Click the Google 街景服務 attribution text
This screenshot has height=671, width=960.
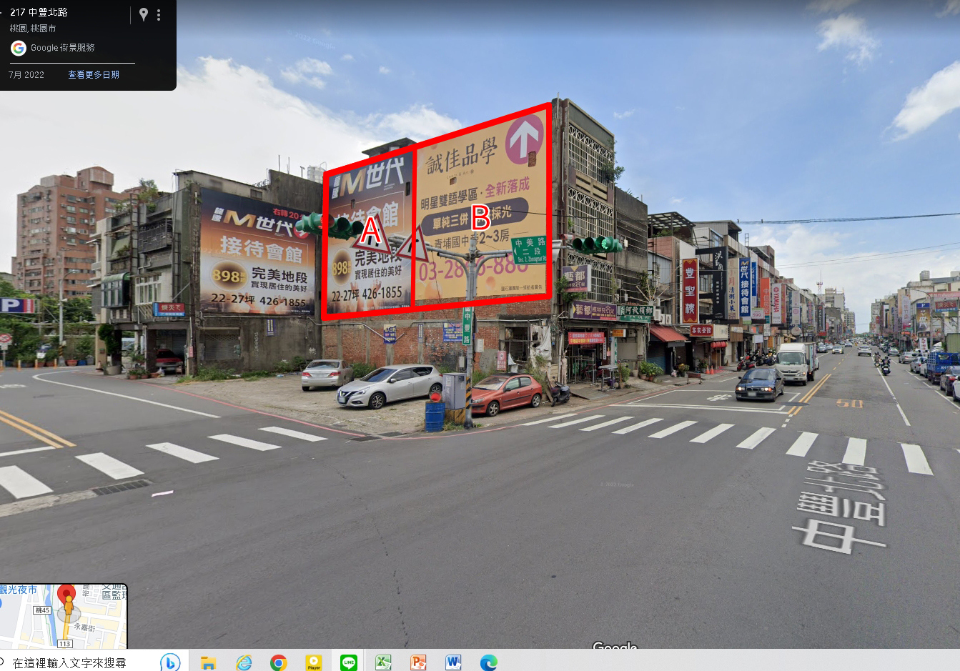tap(62, 48)
